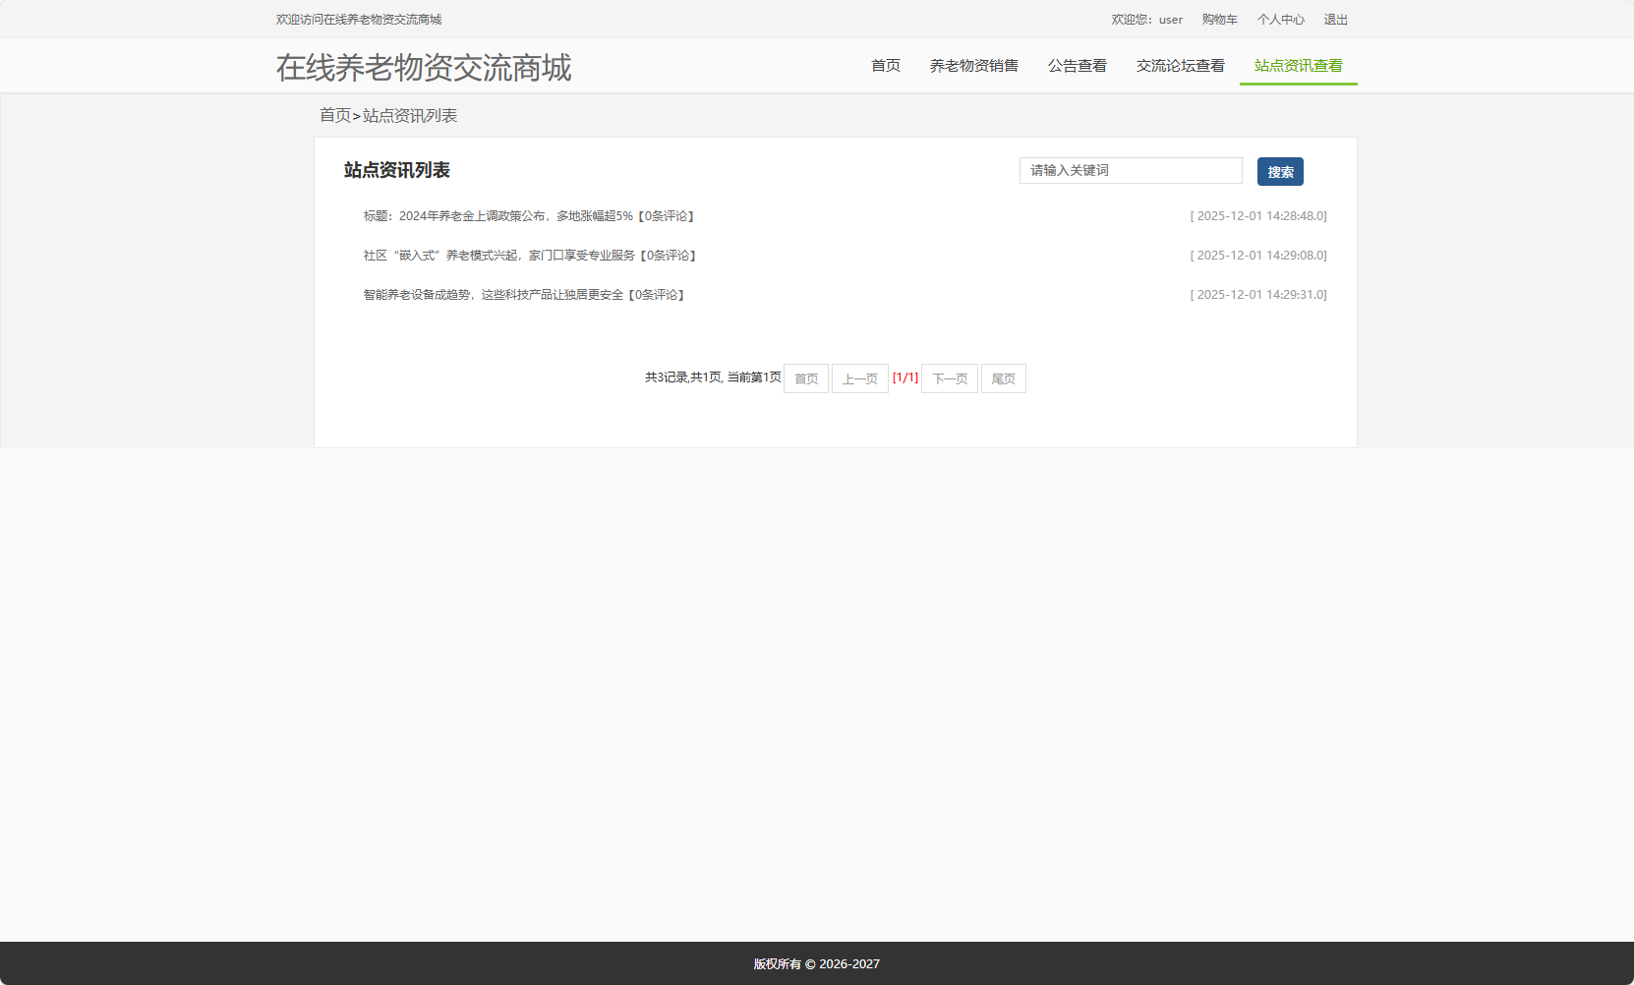The width and height of the screenshot is (1634, 985).
Task: Click the 欢迎您: user greeting
Action: pos(1147,20)
